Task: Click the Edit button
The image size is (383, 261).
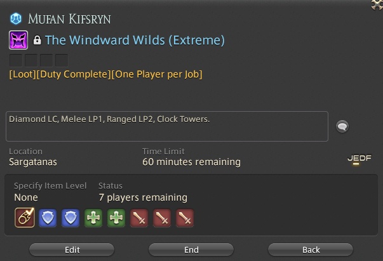Action: [72, 250]
